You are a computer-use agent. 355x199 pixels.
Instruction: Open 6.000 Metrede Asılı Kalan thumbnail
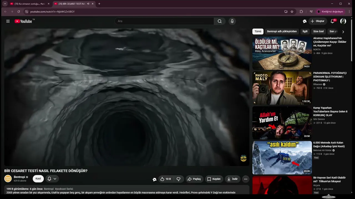point(282,158)
